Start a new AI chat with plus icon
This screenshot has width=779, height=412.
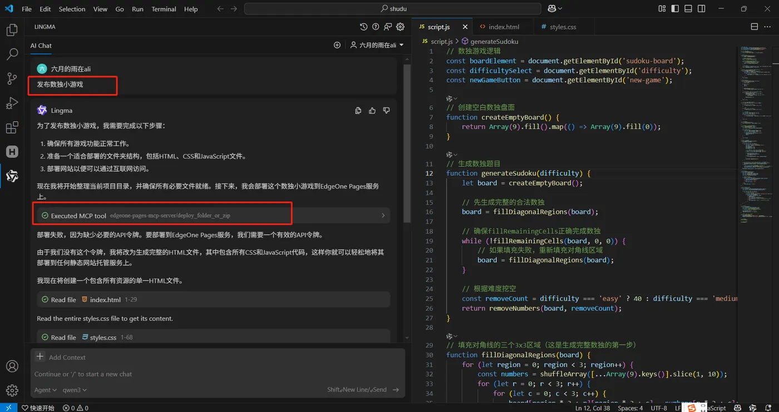(x=337, y=45)
